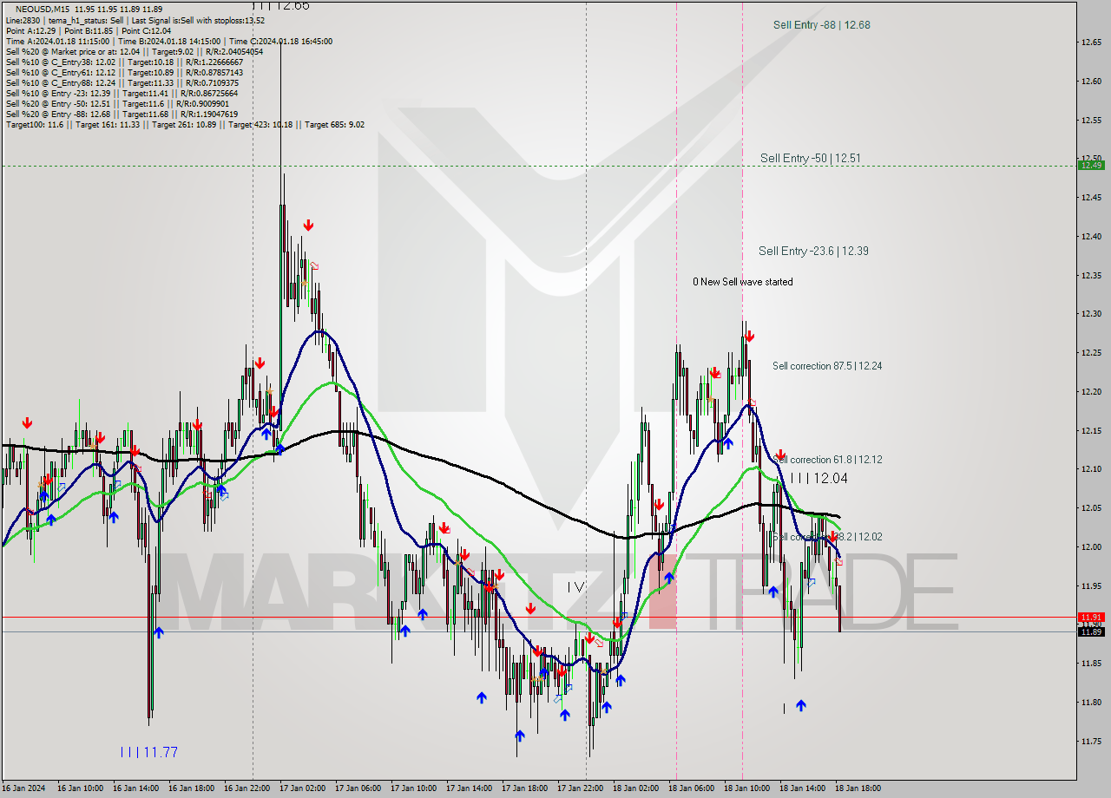Select the 'Target100: 11.6 || Target 161' line
This screenshot has width=1111, height=798.
185,124
